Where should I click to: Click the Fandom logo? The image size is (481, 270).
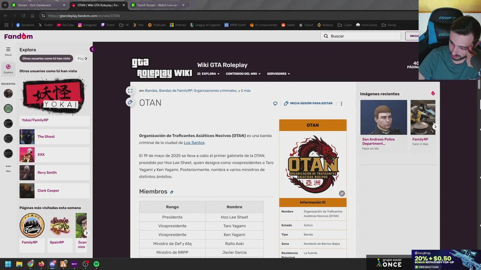18,36
